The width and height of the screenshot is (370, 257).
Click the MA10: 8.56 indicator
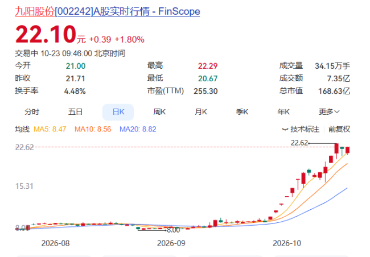pyautogui.click(x=93, y=129)
